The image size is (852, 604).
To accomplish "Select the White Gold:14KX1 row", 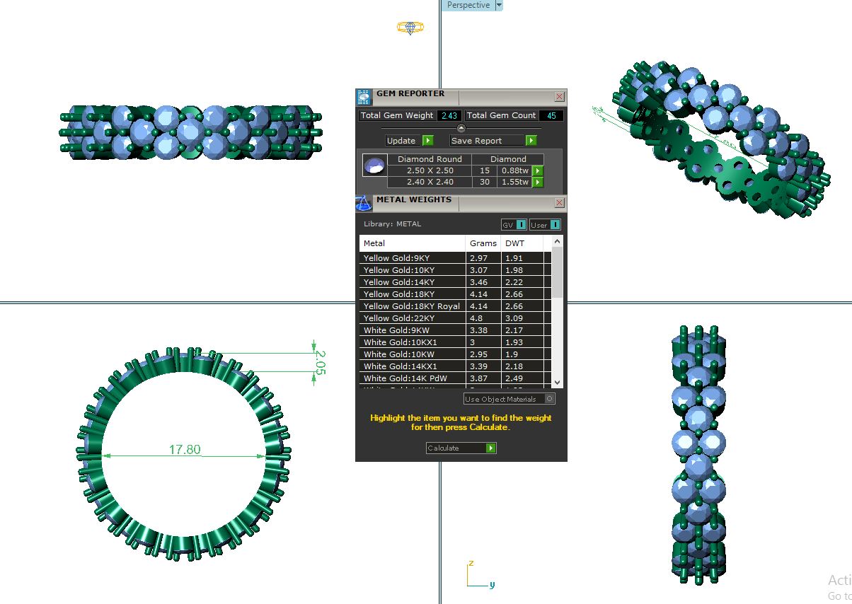I will (455, 366).
